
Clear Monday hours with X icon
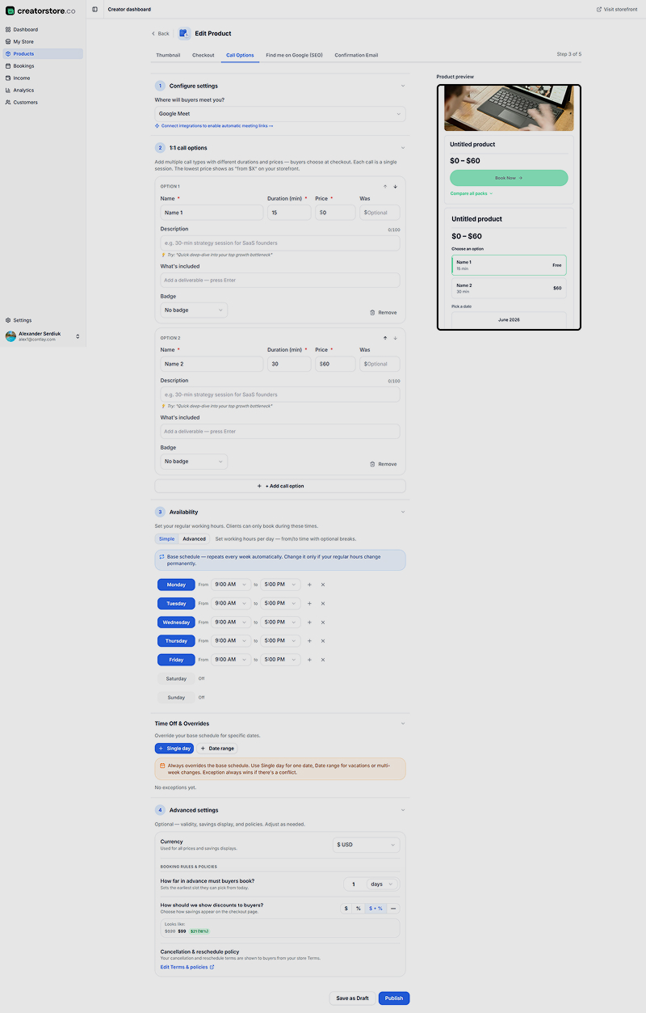pos(322,585)
